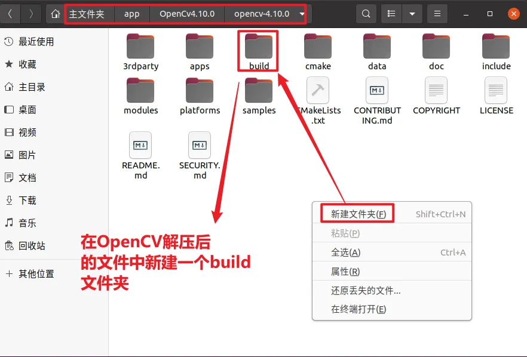This screenshot has height=357, width=527.
Task: Go back with the left arrow button
Action: click(x=10, y=14)
